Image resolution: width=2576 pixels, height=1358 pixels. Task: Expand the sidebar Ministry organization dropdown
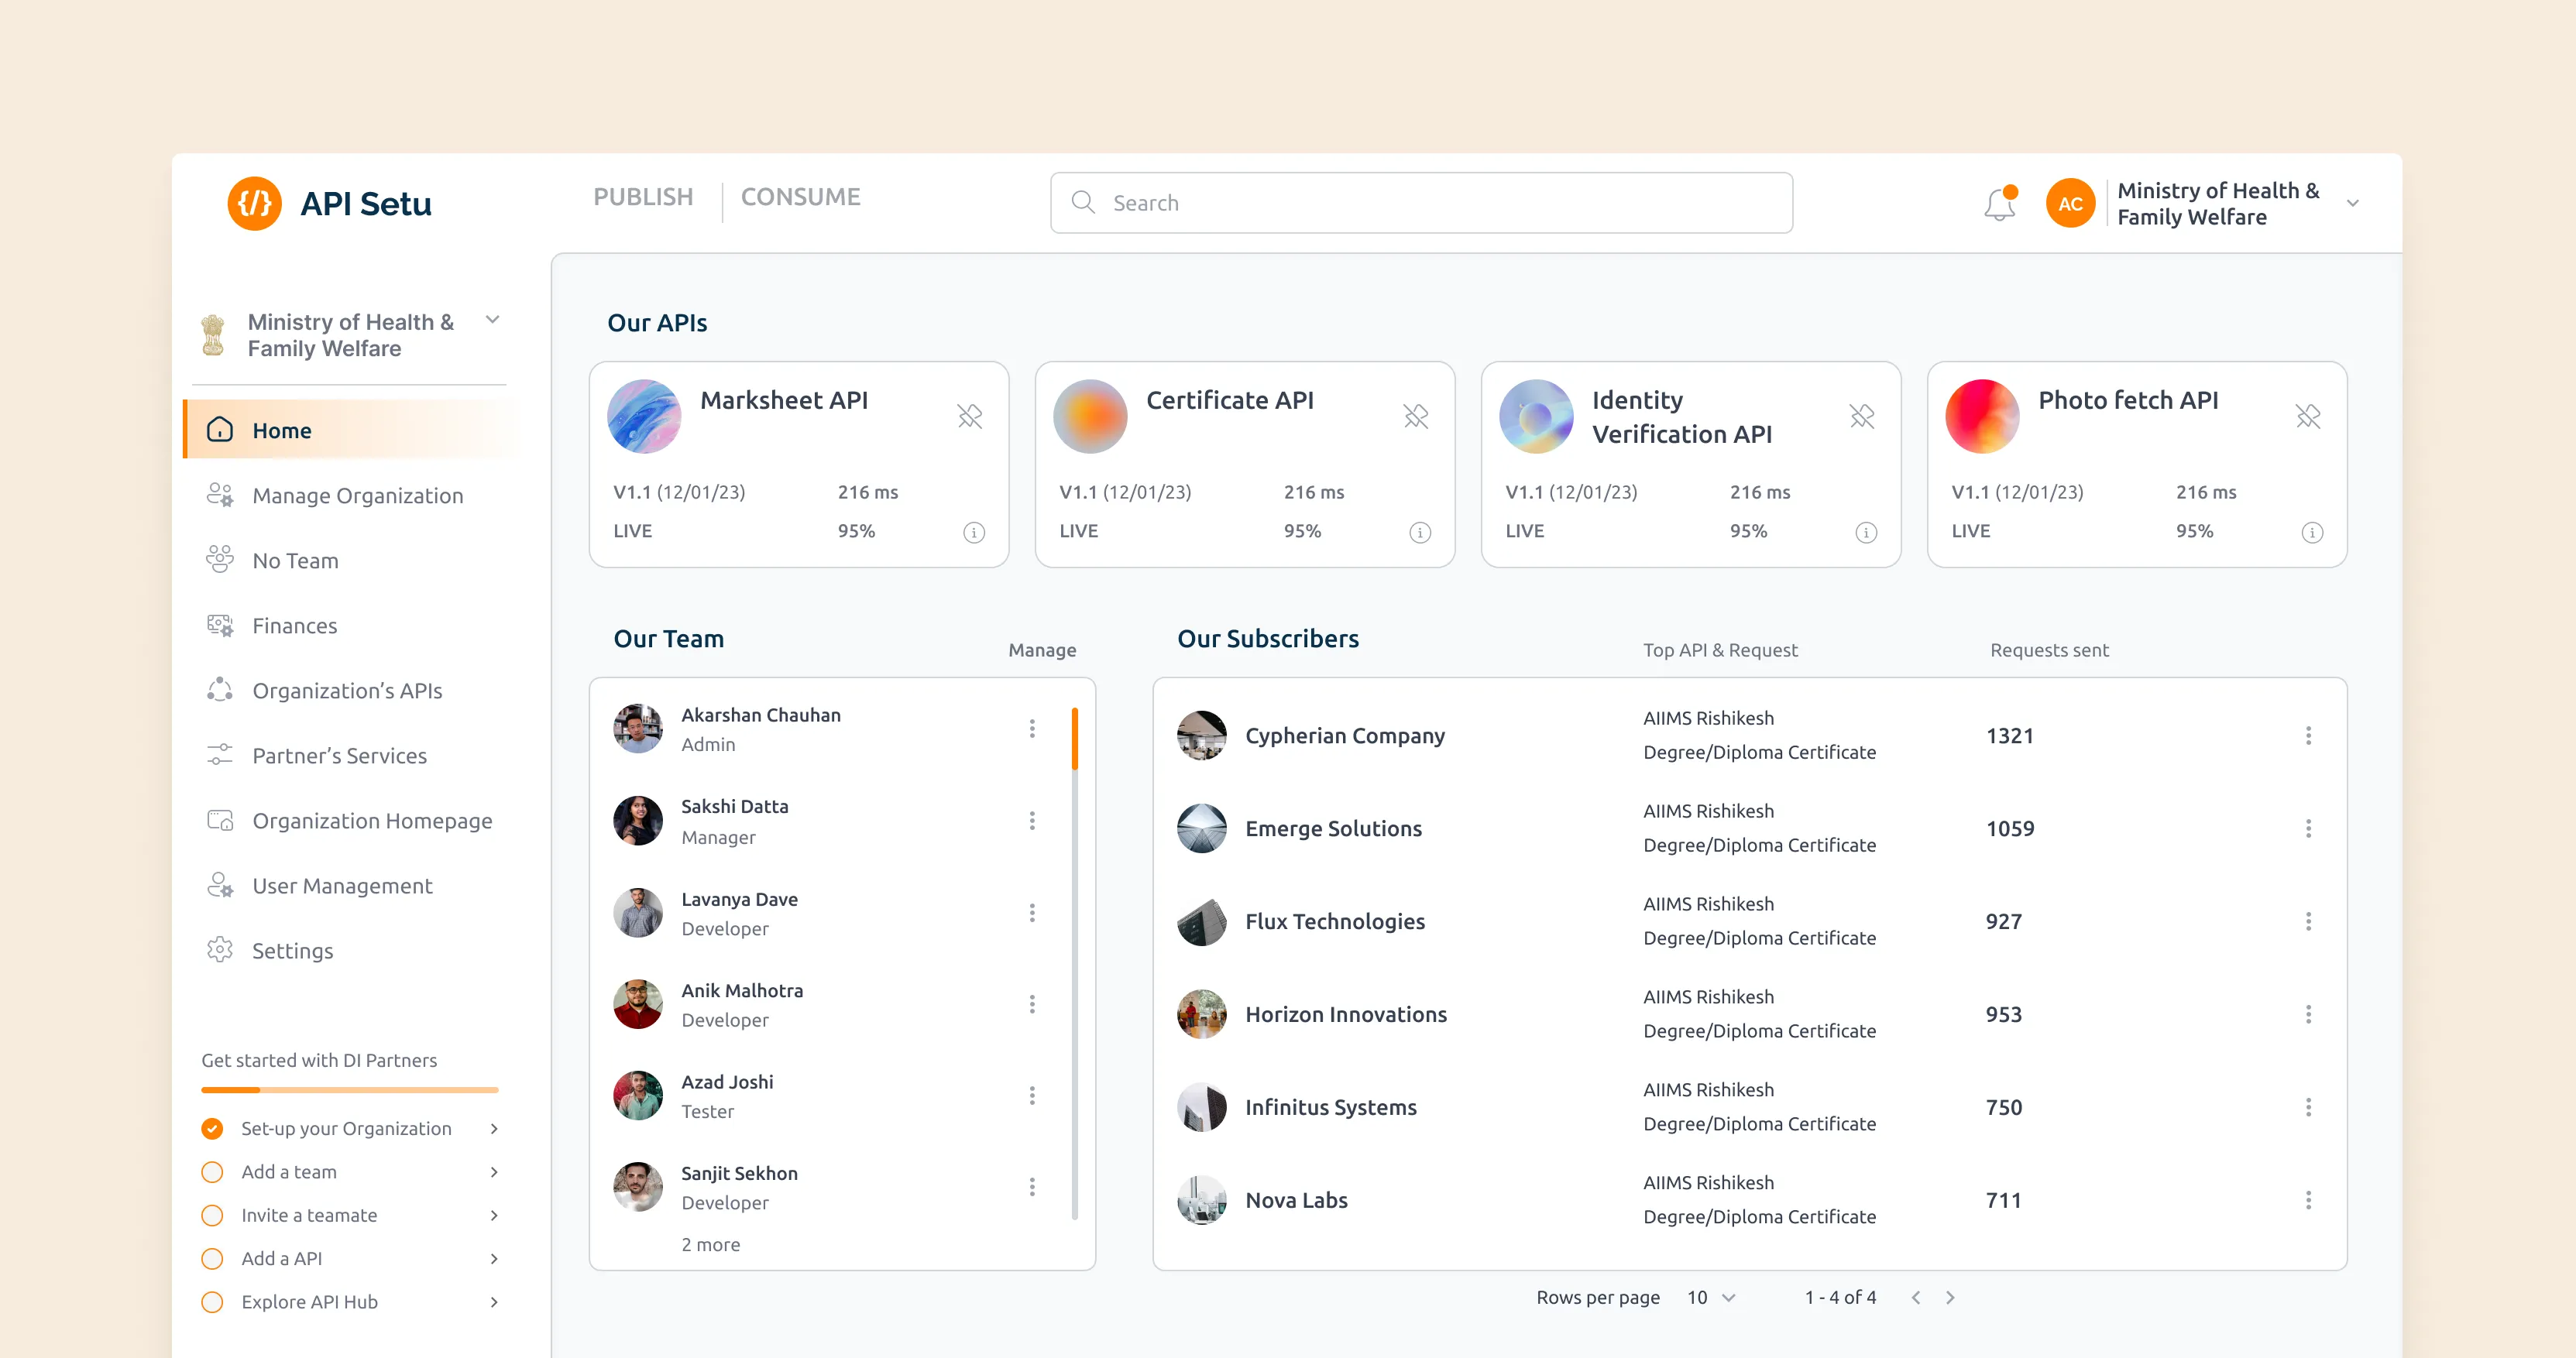tap(492, 320)
